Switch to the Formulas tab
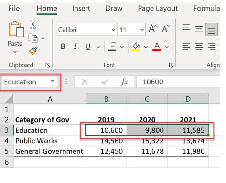Image resolution: width=226 pixels, height=183 pixels. [207, 8]
